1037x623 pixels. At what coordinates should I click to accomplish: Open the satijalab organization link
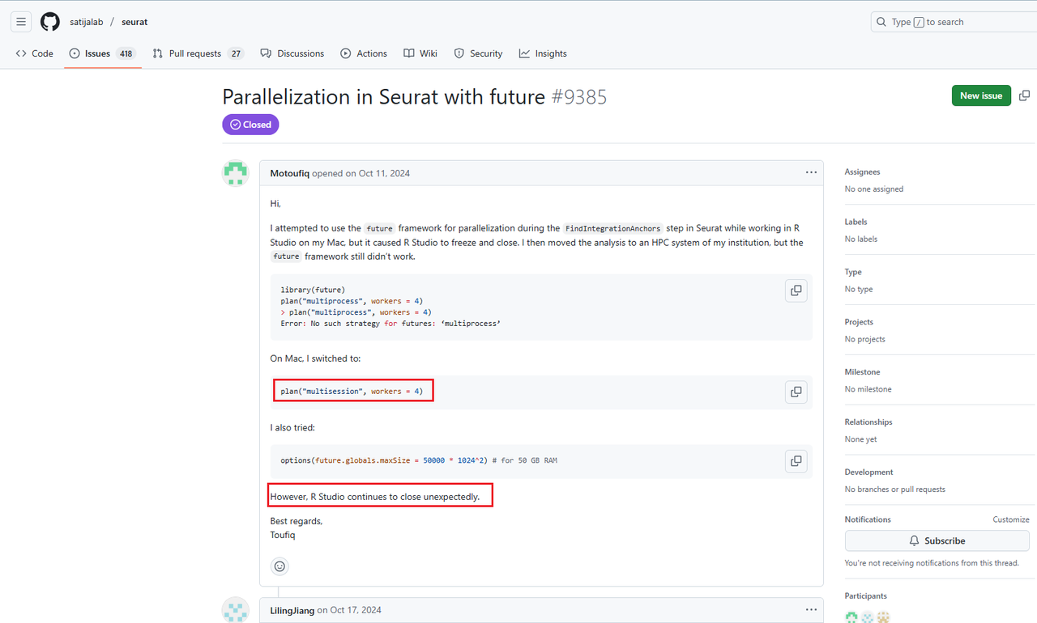click(x=86, y=22)
